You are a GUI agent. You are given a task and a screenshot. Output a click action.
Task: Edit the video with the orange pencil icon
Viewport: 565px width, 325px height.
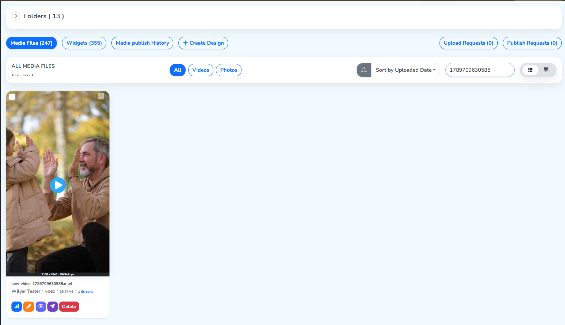pos(29,306)
